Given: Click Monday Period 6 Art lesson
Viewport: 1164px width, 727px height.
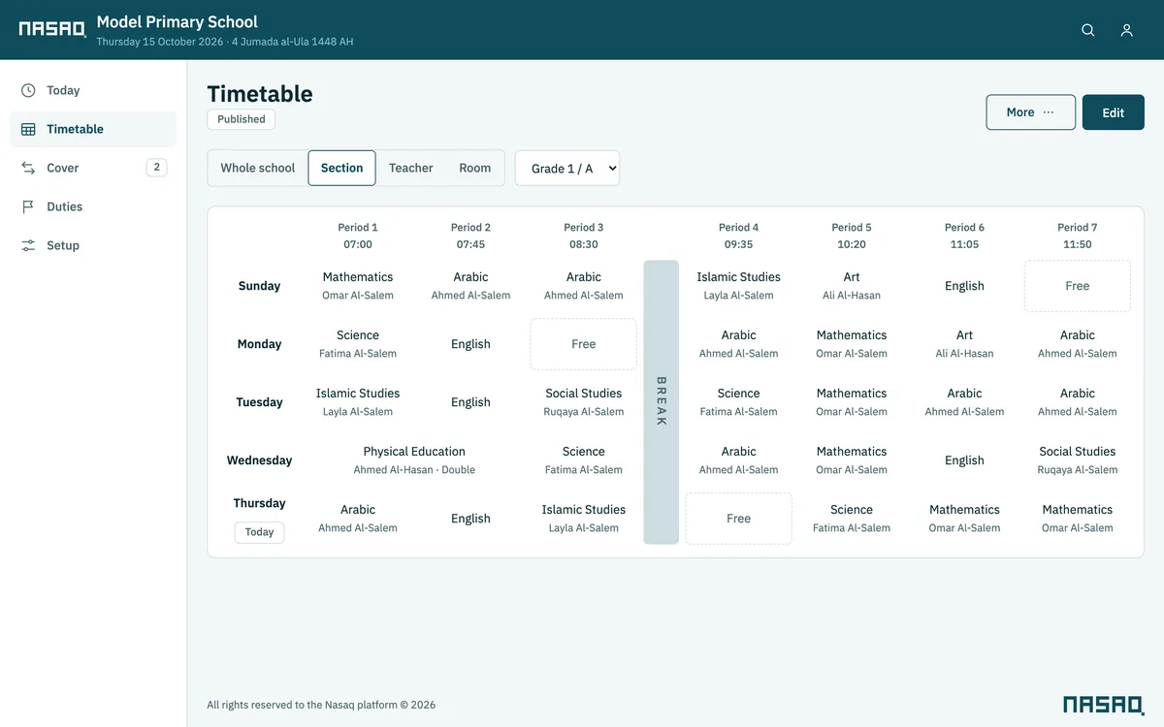Looking at the screenshot, I should pyautogui.click(x=965, y=344).
